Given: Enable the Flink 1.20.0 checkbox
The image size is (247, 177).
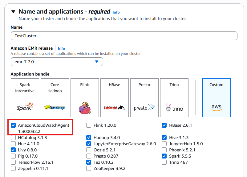Looking at the screenshot, I should point(89,126).
